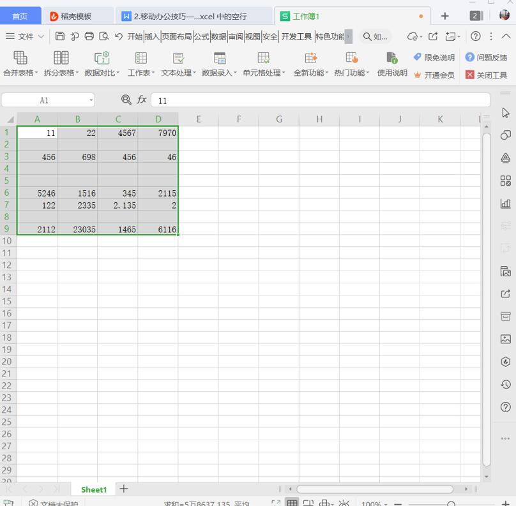Click the more options ellipsis in right sidebar
This screenshot has width=516, height=506.
point(506,438)
